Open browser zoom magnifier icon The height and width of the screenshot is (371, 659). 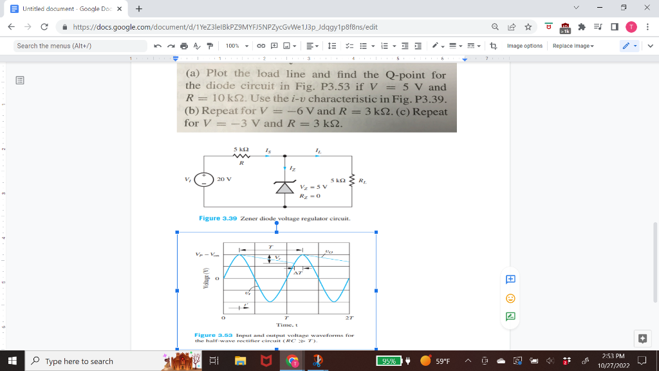tap(495, 27)
